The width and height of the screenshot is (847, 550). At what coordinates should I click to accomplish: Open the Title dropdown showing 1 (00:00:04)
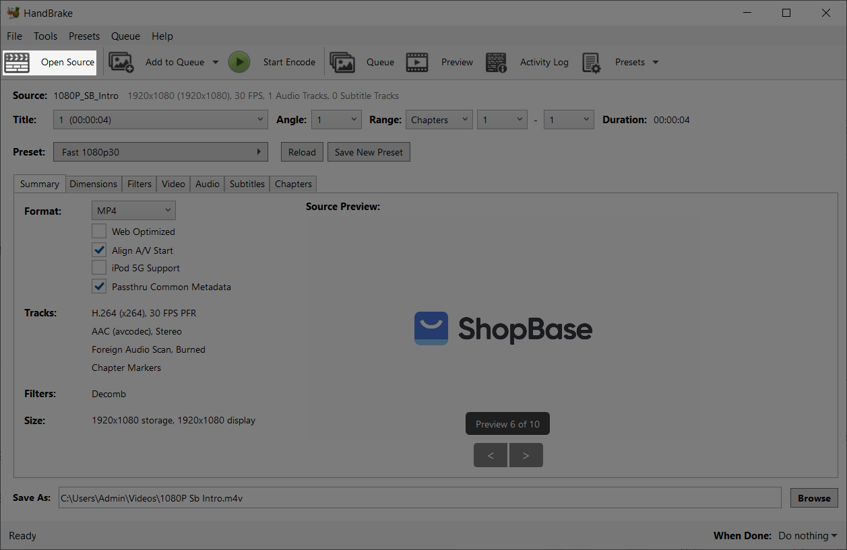click(x=161, y=120)
